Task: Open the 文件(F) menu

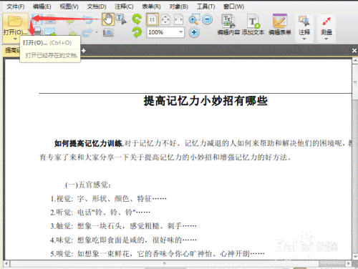Action: (x=16, y=6)
